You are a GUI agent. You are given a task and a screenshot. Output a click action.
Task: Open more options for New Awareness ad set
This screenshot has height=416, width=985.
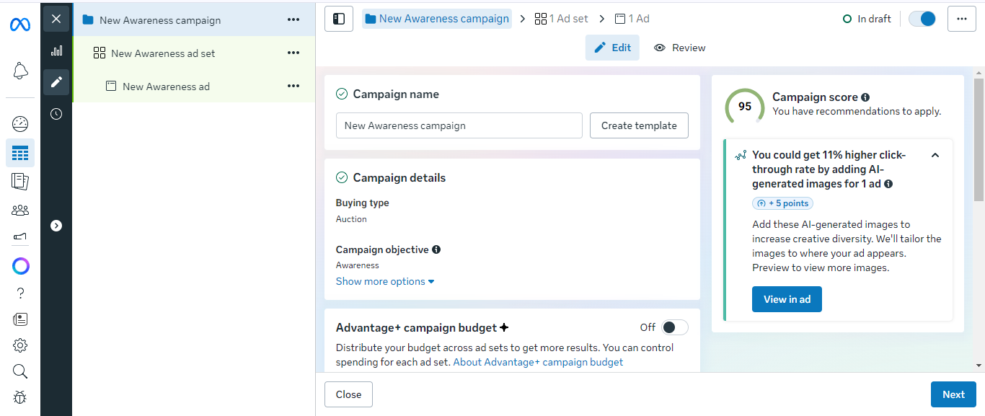point(293,53)
